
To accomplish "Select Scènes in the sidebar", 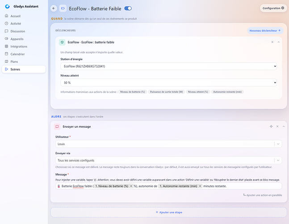I will pos(24,69).
